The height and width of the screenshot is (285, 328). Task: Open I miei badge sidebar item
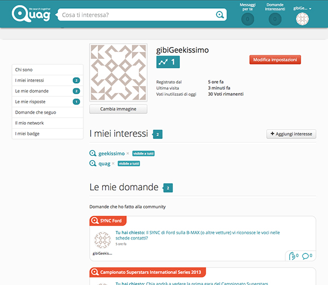pyautogui.click(x=48, y=133)
